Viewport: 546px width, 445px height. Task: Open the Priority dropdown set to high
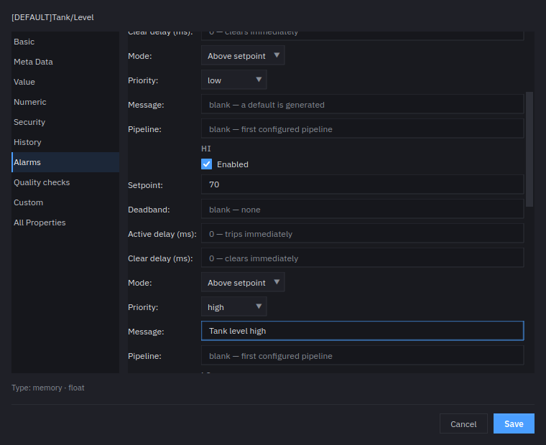(x=233, y=306)
